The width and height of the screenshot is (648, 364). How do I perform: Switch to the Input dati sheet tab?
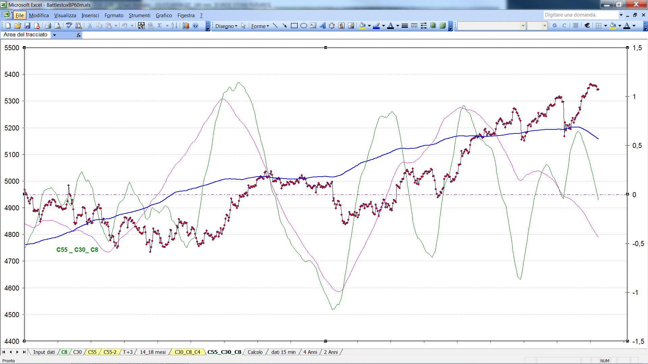44,352
